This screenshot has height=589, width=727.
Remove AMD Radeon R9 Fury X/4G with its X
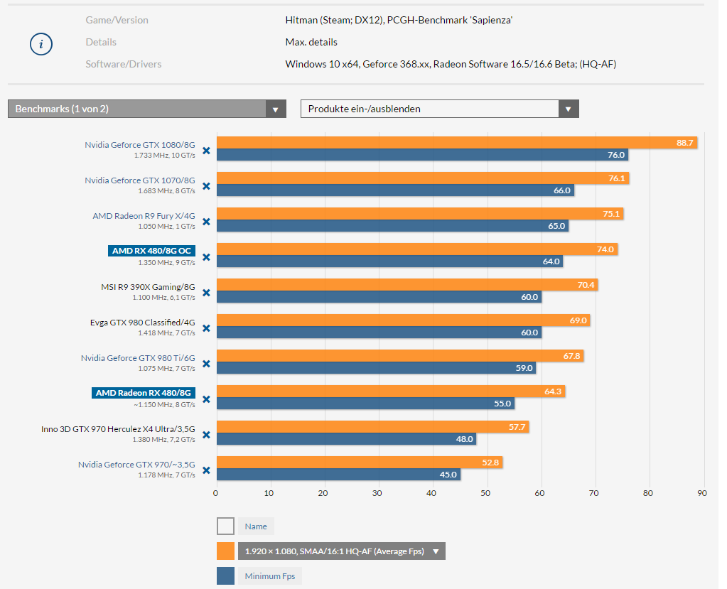(x=206, y=222)
